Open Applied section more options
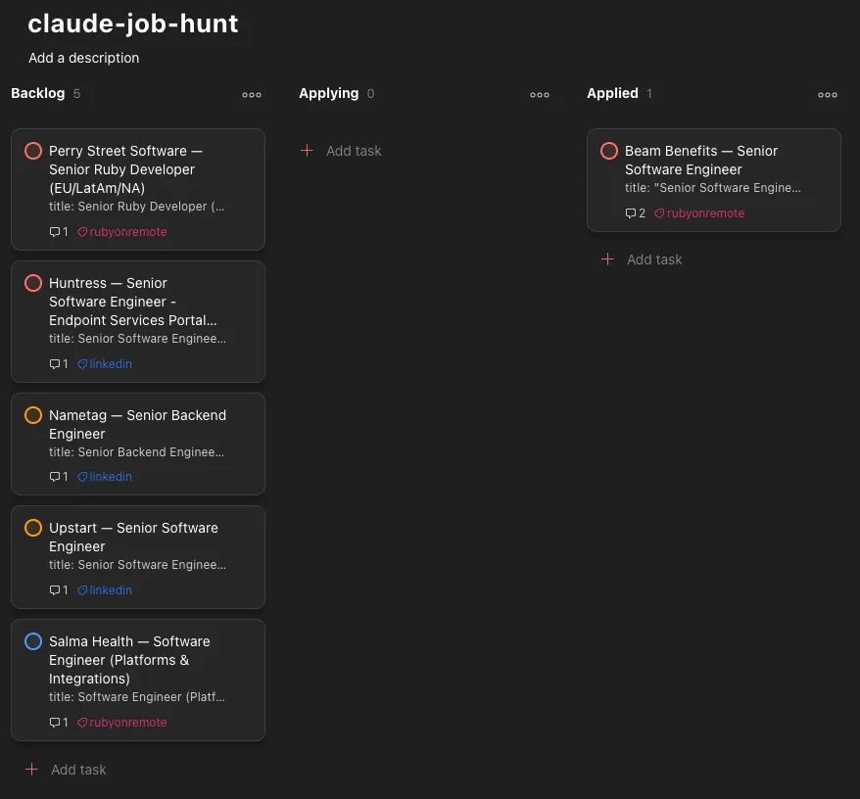 [828, 95]
